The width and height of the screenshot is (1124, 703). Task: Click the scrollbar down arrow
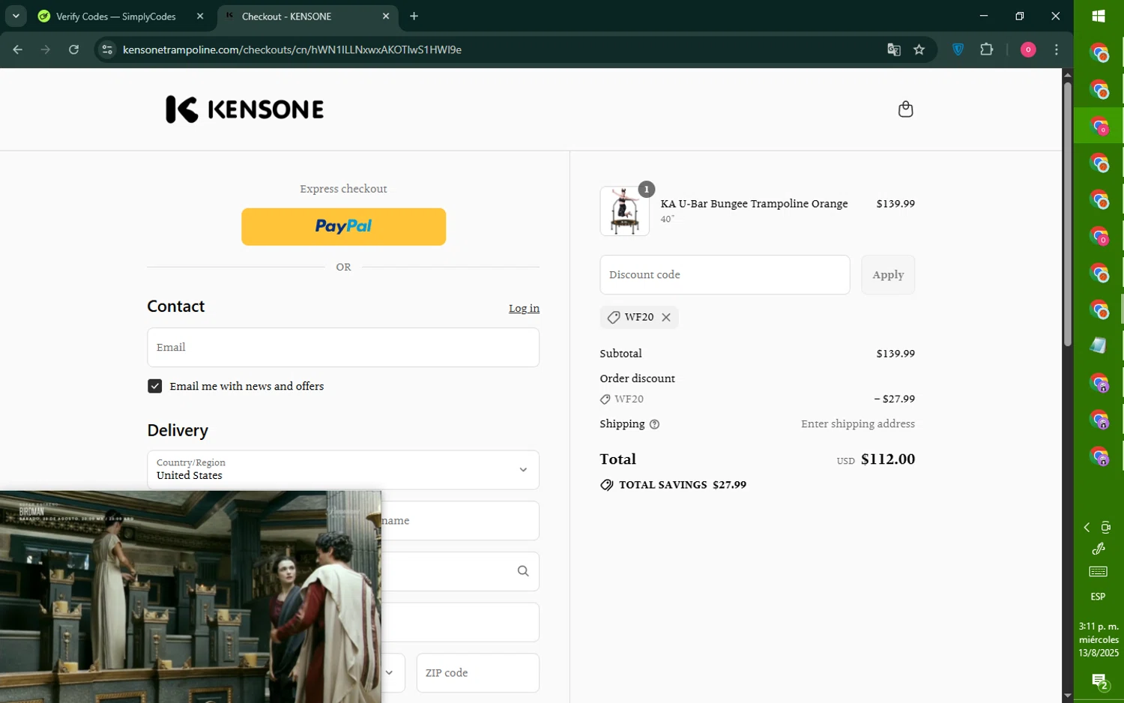point(1068,696)
